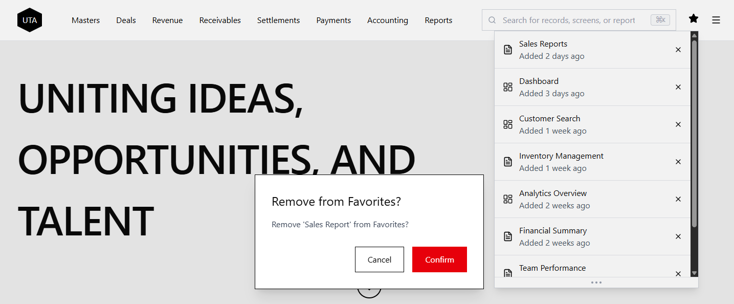Remove Customer Search from favorites list
The image size is (734, 304).
point(678,124)
